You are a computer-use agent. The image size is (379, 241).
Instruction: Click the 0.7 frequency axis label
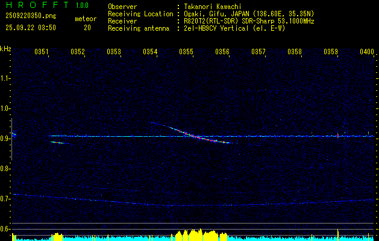pos(5,199)
